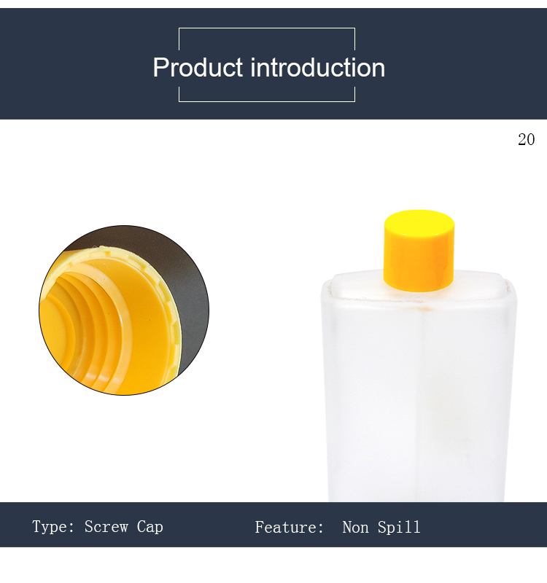Viewport: 547px width, 583px height.
Task: Open the circular cap close-up image
Action: pyautogui.click(x=124, y=310)
